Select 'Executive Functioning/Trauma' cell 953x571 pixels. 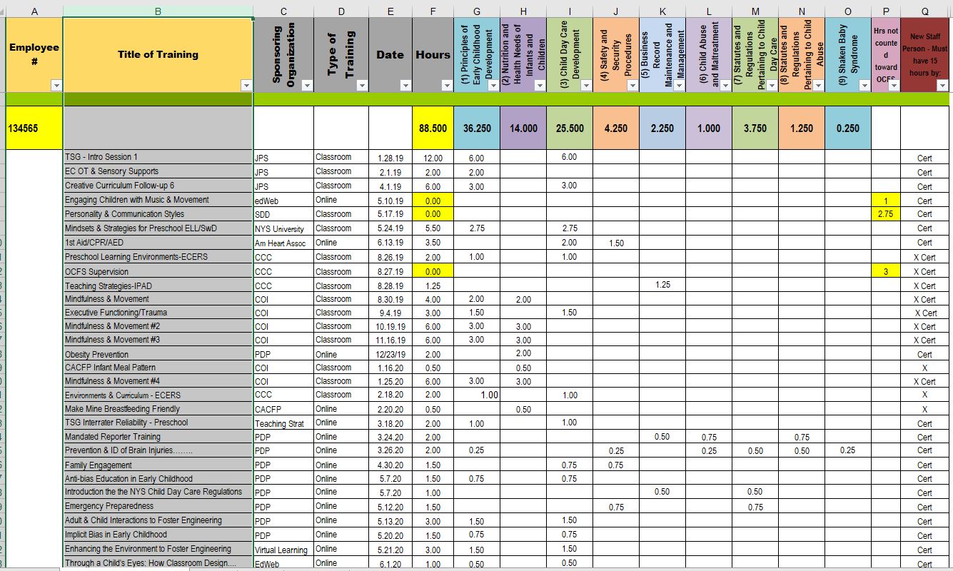pyautogui.click(x=158, y=313)
